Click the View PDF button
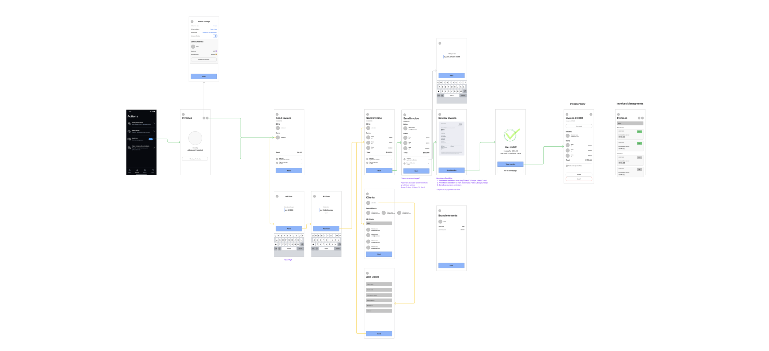 579,174
